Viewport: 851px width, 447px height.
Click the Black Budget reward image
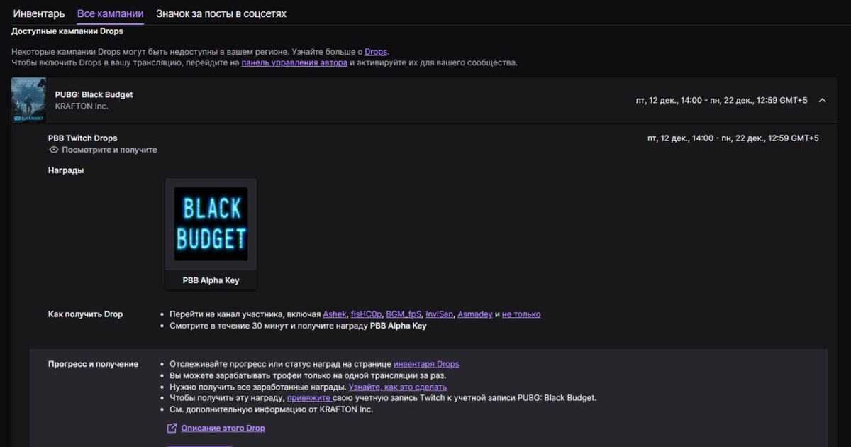(x=211, y=224)
